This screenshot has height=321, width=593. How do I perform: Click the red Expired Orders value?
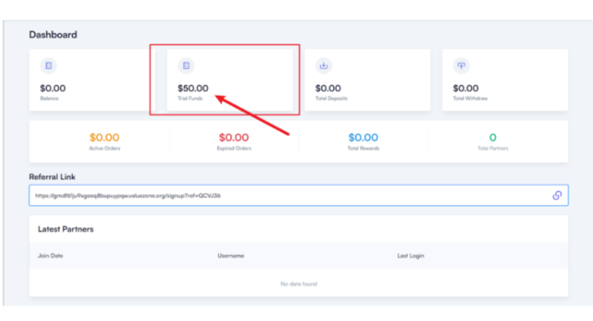tap(233, 138)
